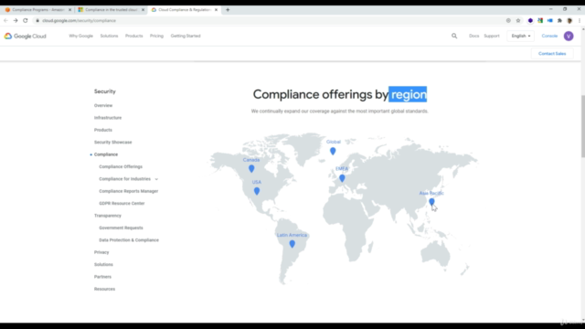The width and height of the screenshot is (585, 329).
Task: Open the purple V account avatar
Action: [x=569, y=36]
